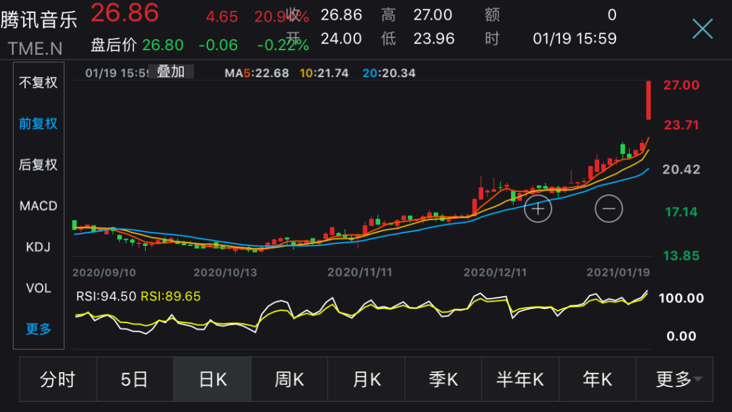Viewport: 732px width, 412px height.
Task: Click the 27.00 price axis label
Action: point(681,85)
